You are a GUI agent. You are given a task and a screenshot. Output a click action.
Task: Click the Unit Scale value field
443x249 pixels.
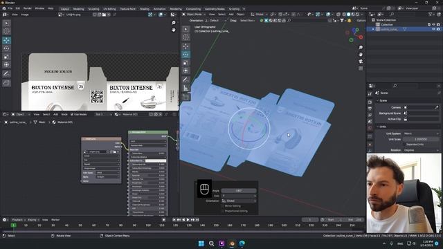point(422,139)
